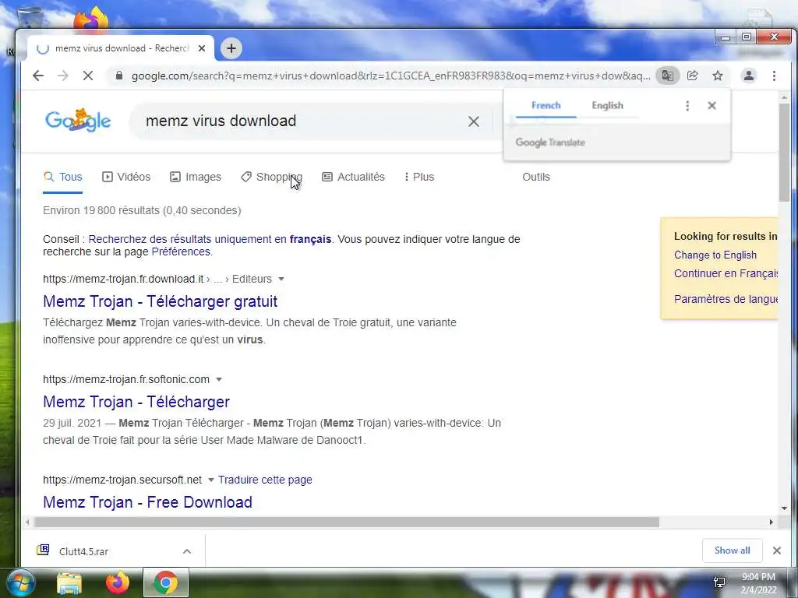Image resolution: width=798 pixels, height=598 pixels.
Task: Open Chrome's three-dot menu
Action: coord(774,76)
